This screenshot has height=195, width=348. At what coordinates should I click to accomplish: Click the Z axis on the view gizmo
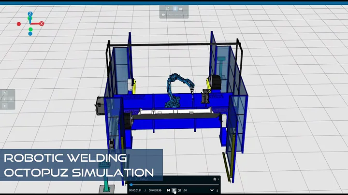[x=30, y=14]
